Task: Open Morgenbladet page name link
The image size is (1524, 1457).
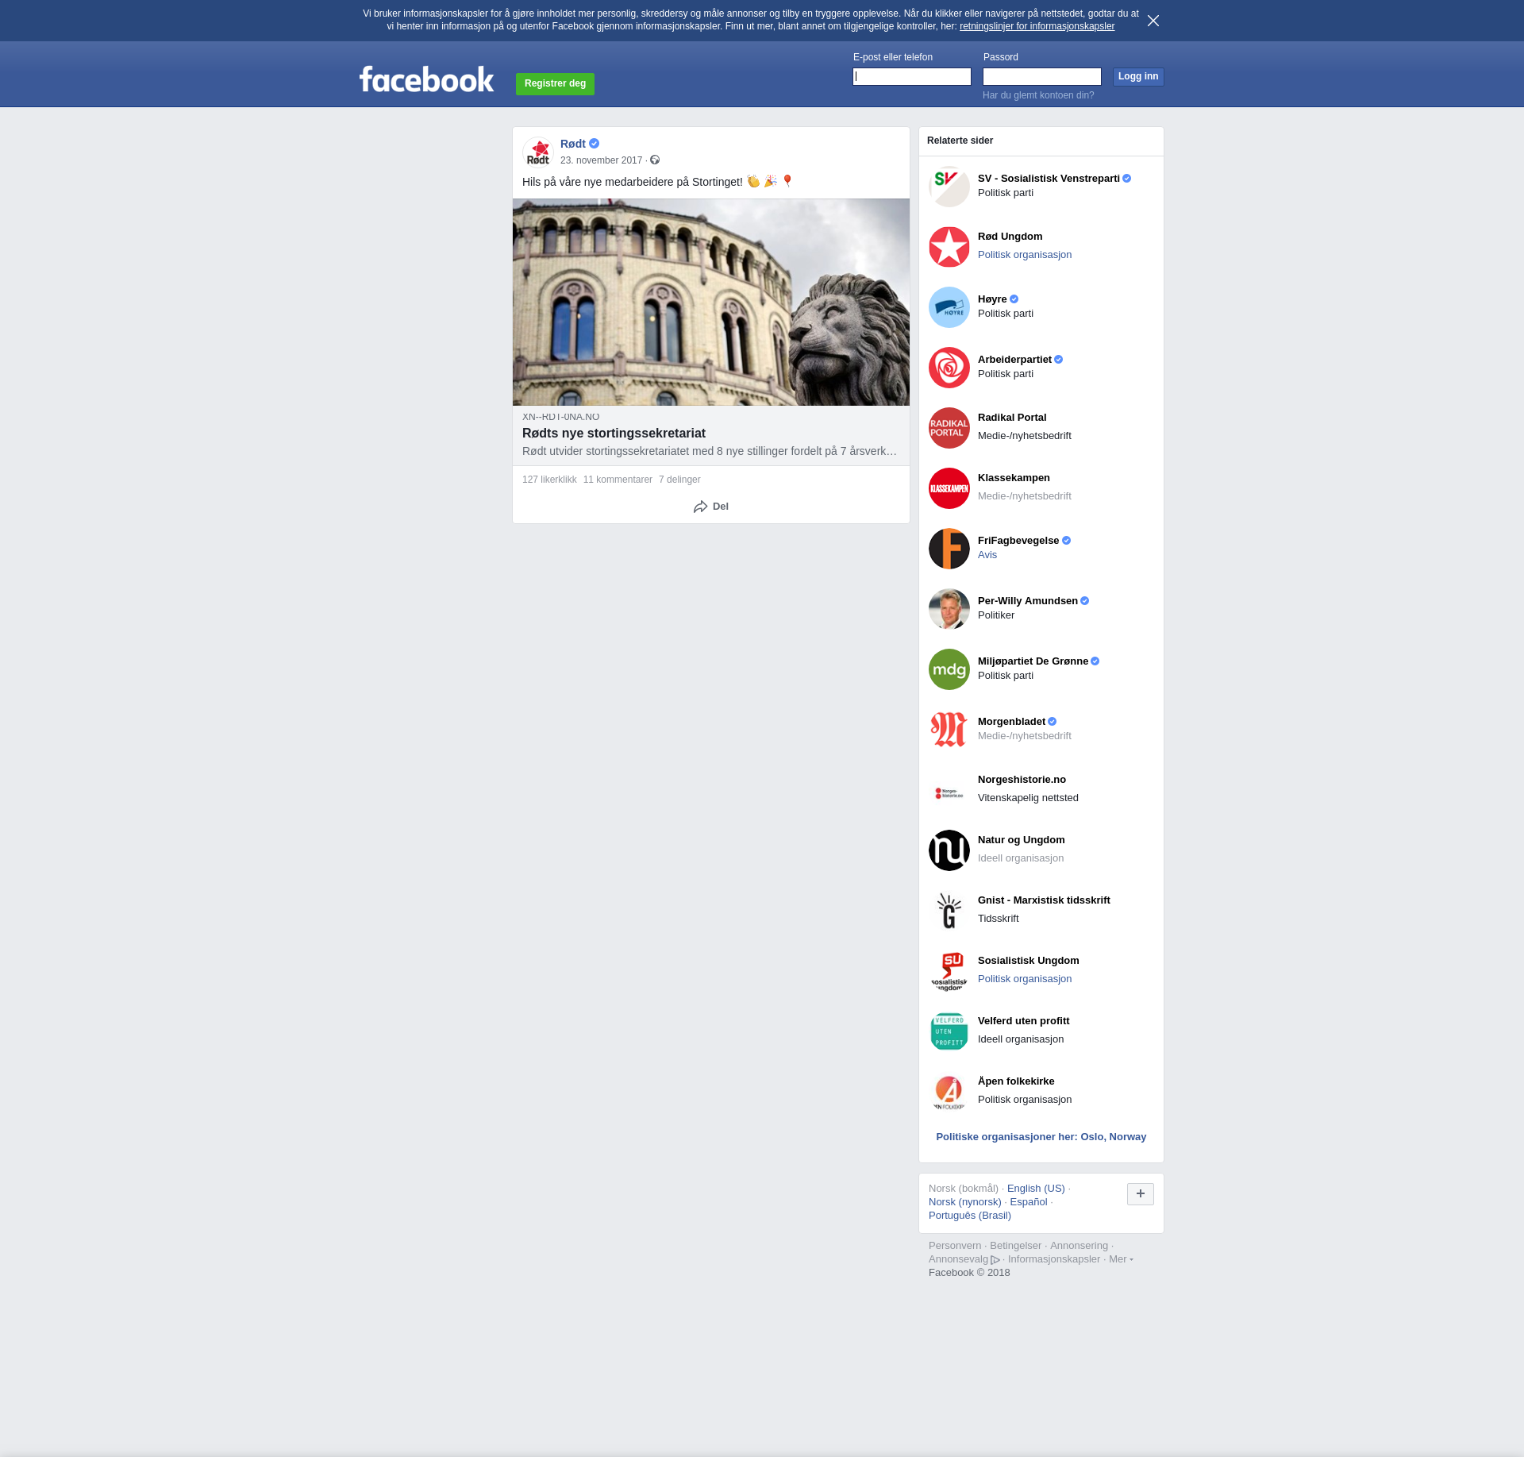Action: pyautogui.click(x=1011, y=722)
